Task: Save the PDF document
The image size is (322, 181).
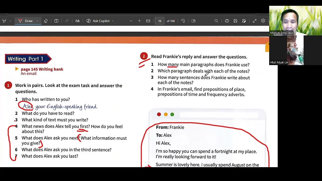Action: pyautogui.click(x=235, y=21)
